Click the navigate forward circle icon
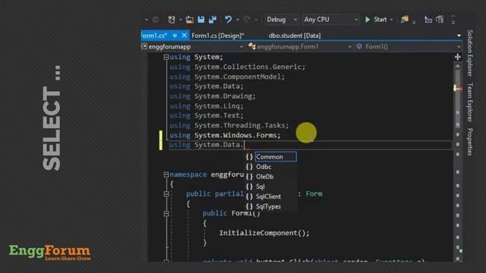 [156, 20]
